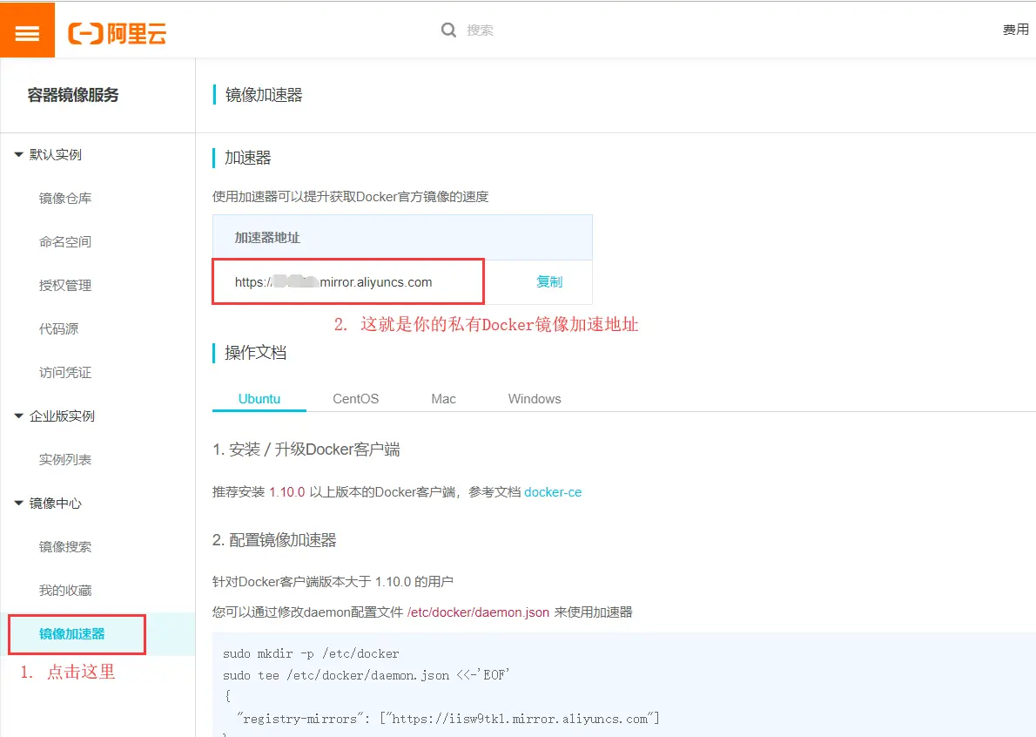Open the hamburger navigation menu
This screenshot has height=737, width=1036.
pyautogui.click(x=27, y=29)
